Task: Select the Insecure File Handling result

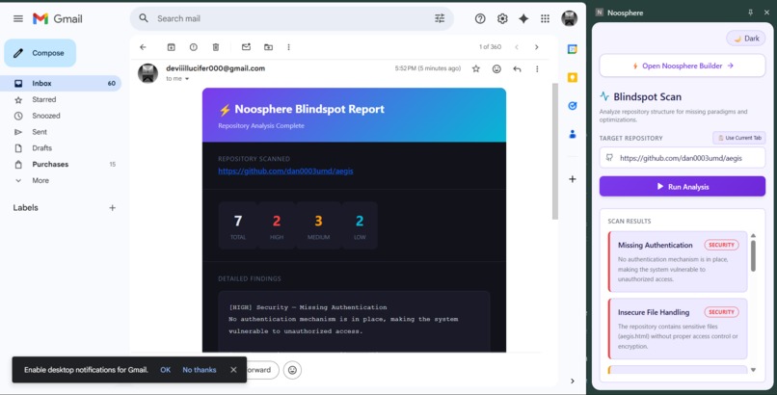Action: tap(678, 329)
